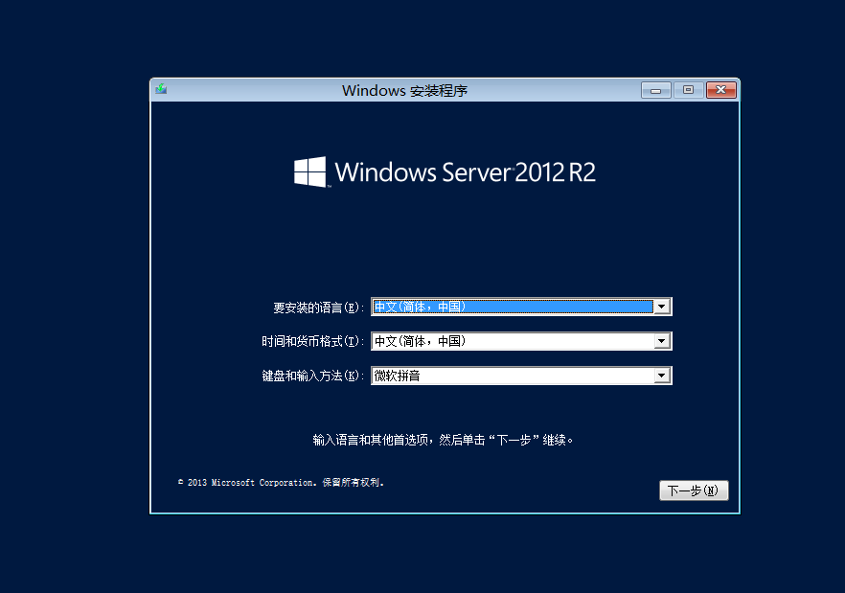Screen dimensions: 845x593
Task: Click the 要安装的语言(E) label
Action: pyautogui.click(x=318, y=308)
